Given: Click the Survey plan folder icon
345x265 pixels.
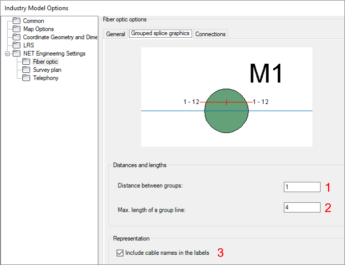Looking at the screenshot, I should click(x=27, y=70).
